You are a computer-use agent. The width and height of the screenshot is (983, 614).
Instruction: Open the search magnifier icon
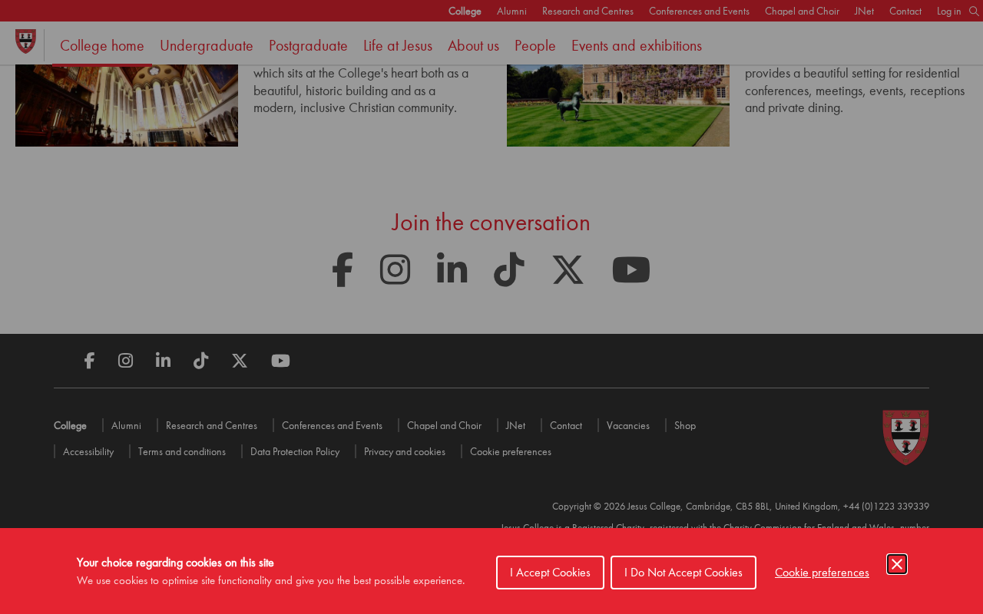click(x=974, y=11)
